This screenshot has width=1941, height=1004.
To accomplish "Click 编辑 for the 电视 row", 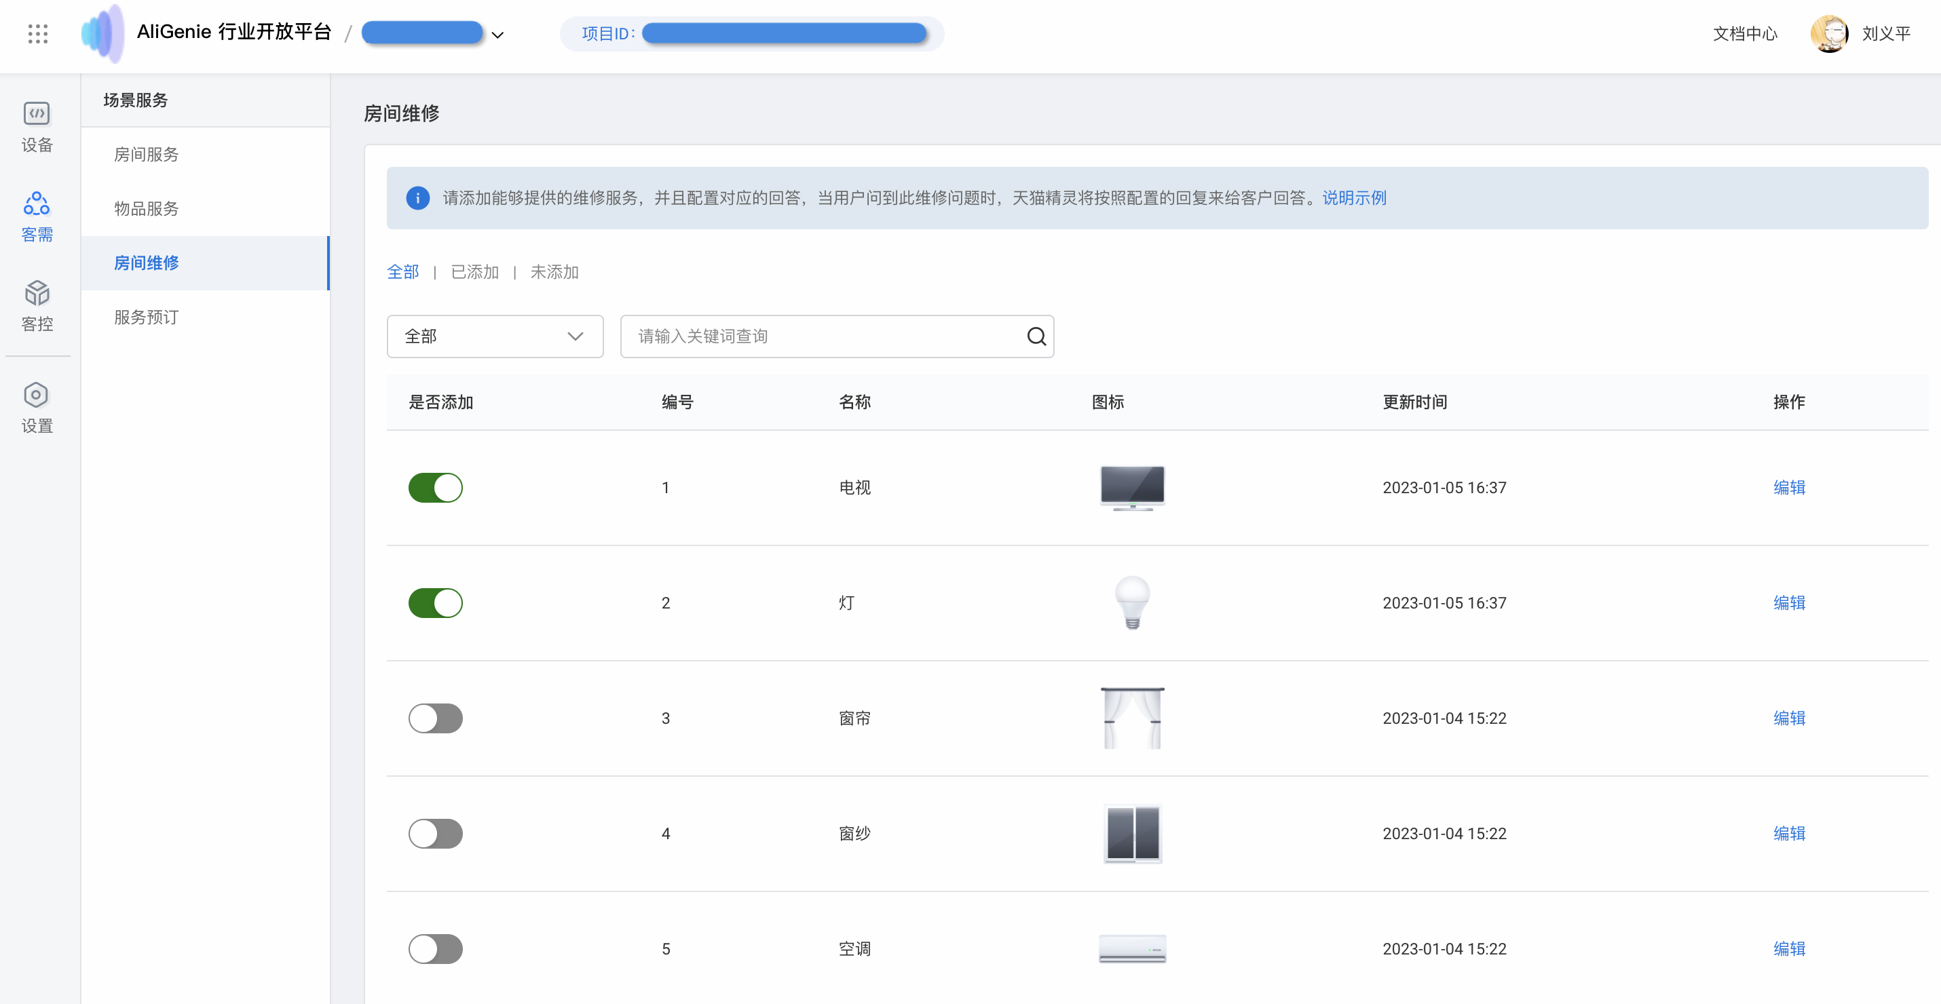I will pos(1789,488).
